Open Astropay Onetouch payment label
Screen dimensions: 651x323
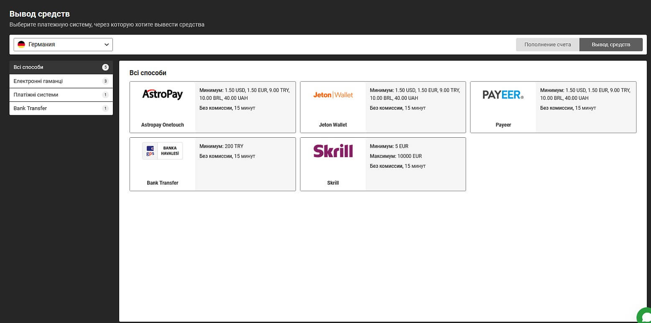(x=163, y=125)
